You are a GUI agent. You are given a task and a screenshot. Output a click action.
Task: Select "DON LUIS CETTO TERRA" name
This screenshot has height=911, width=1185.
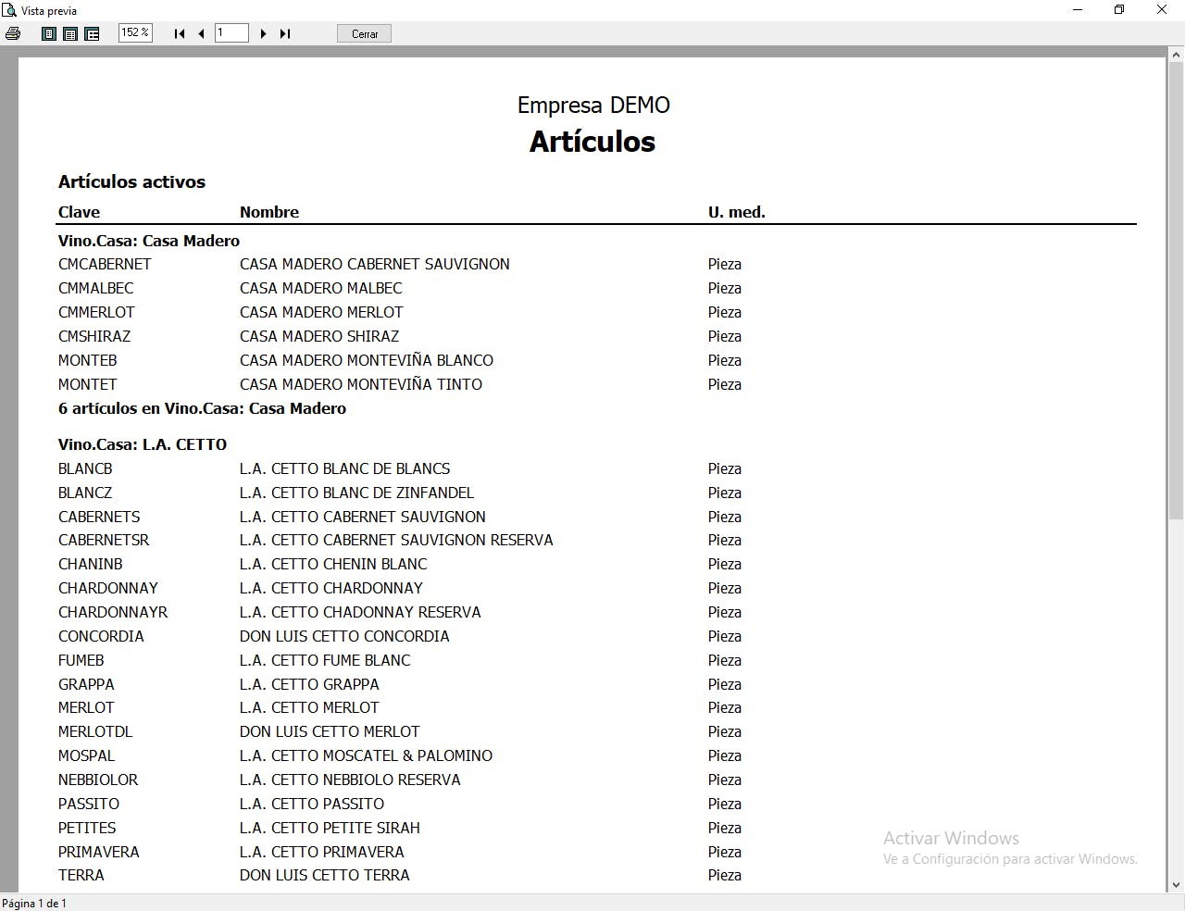325,875
